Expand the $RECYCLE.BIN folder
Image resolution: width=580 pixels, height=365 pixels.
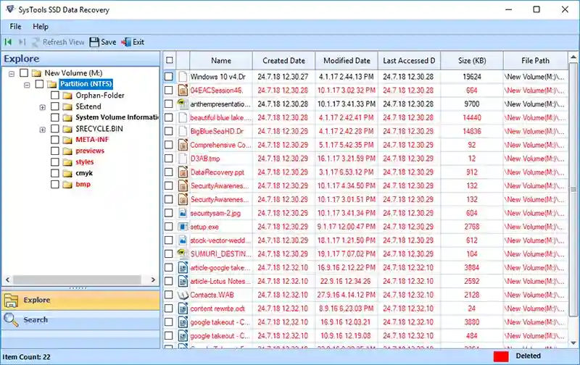[43, 130]
